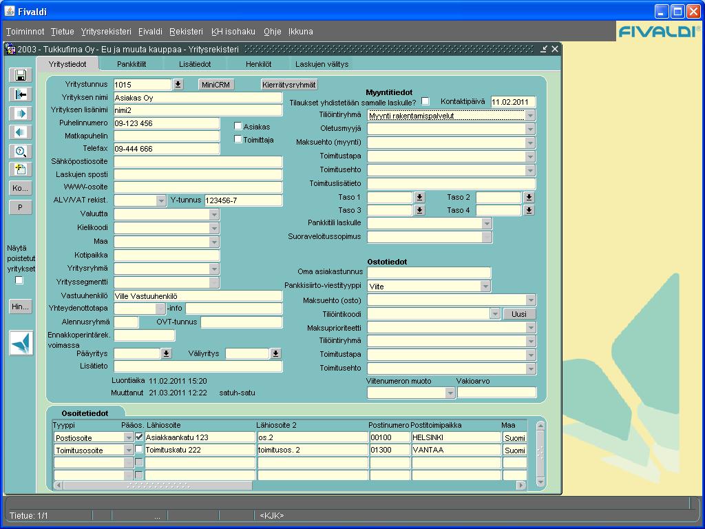This screenshot has height=529, width=705.
Task: Open Taso 1 lookup arrow button
Action: click(x=419, y=197)
